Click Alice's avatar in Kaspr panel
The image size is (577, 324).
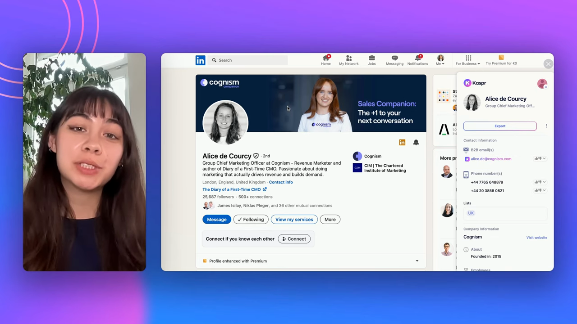tap(472, 102)
